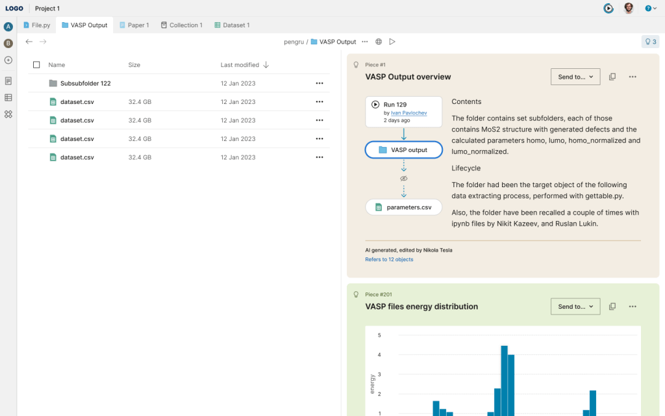Viewport: 665px width, 416px height.
Task: Open Send to dropdown on energy distribution card
Action: [575, 307]
